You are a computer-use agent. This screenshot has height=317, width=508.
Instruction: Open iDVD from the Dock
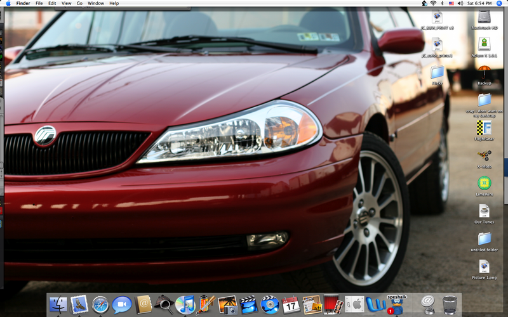[270, 305]
